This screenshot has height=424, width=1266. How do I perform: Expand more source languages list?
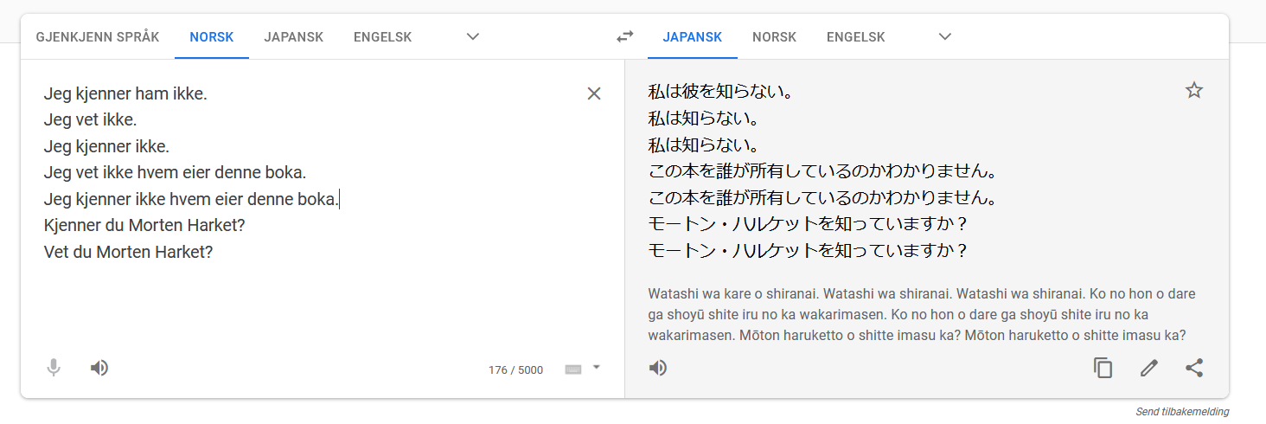[472, 37]
